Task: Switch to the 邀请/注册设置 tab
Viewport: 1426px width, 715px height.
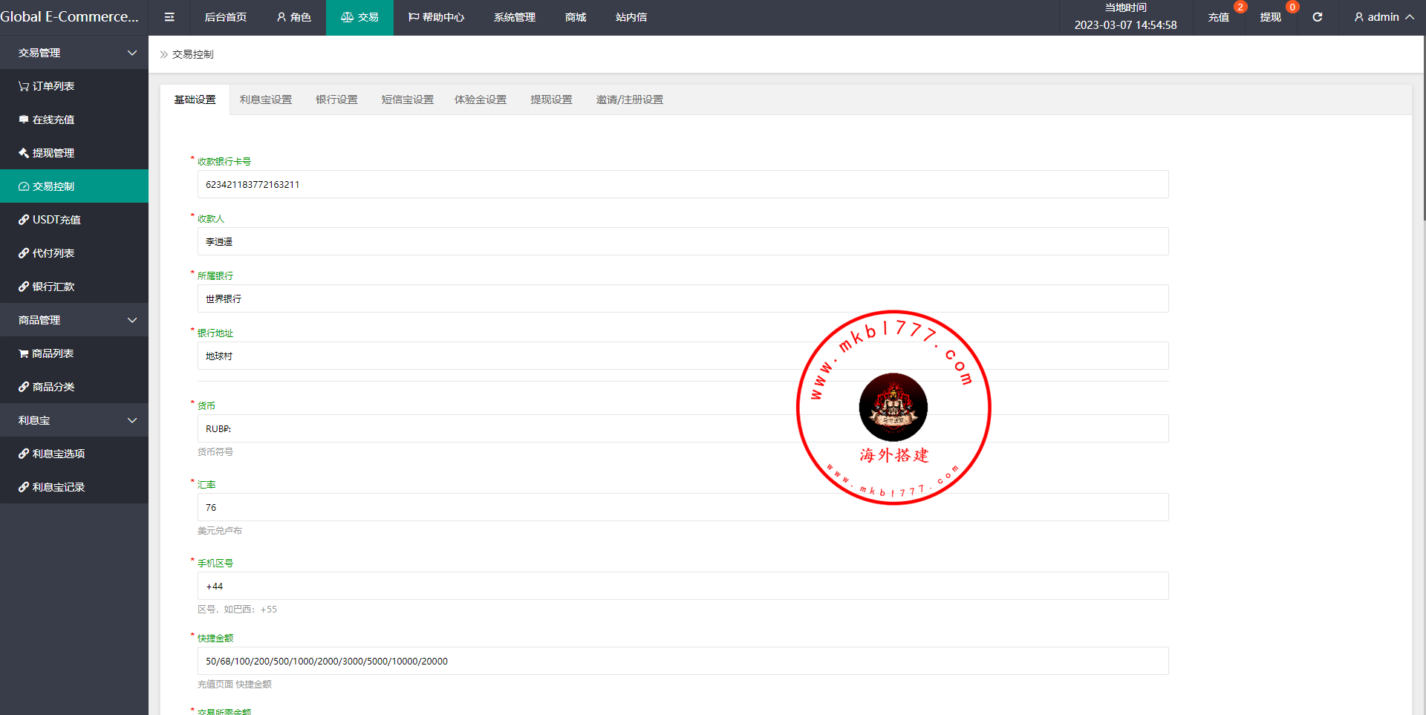Action: pyautogui.click(x=630, y=99)
